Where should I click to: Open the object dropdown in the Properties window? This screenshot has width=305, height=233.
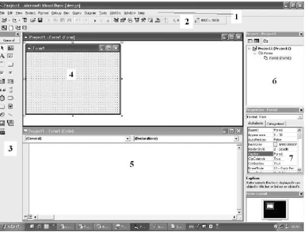pyautogui.click(x=301, y=117)
